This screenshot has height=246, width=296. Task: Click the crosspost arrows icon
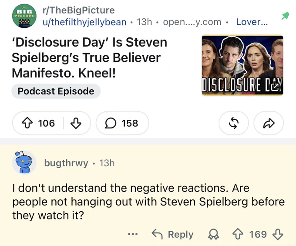tap(234, 123)
